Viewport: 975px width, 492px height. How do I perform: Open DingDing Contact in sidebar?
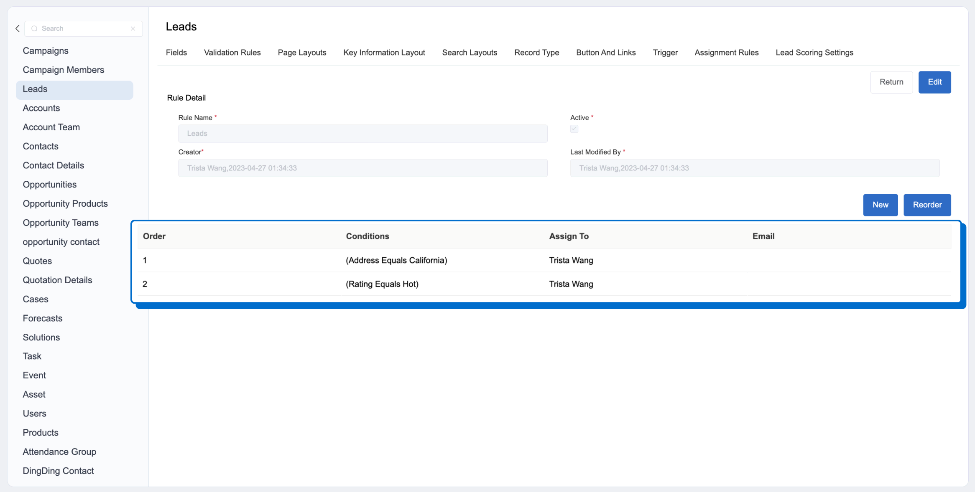tap(58, 471)
